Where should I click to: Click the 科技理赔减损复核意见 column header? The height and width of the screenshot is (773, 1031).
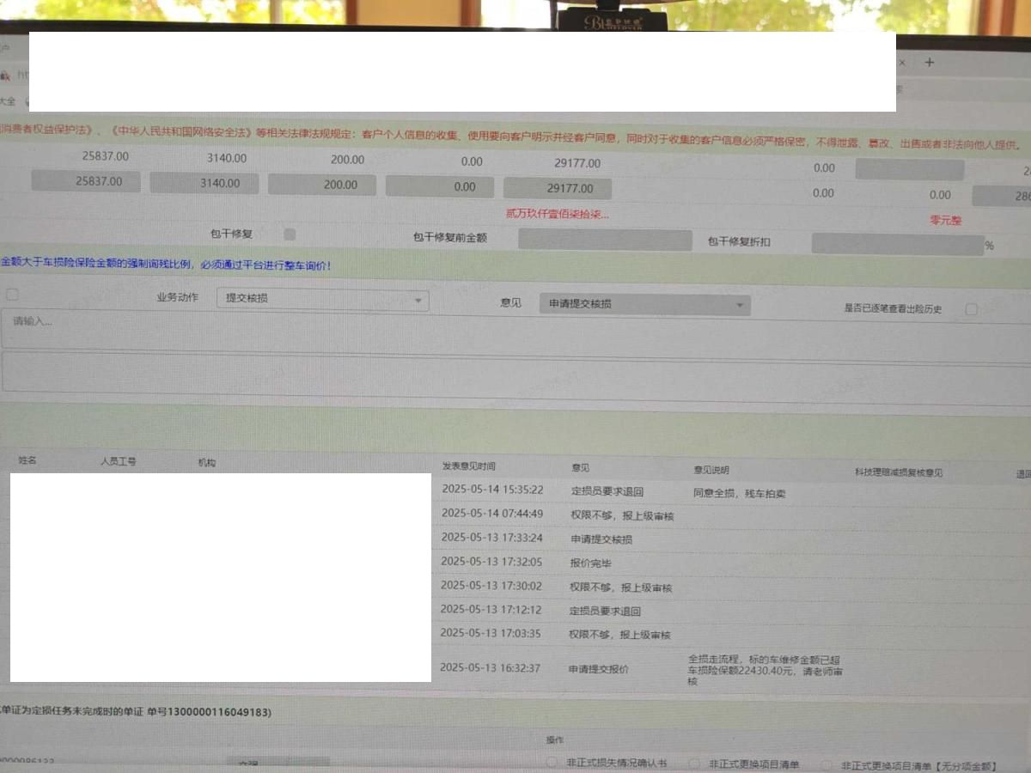[x=897, y=472]
